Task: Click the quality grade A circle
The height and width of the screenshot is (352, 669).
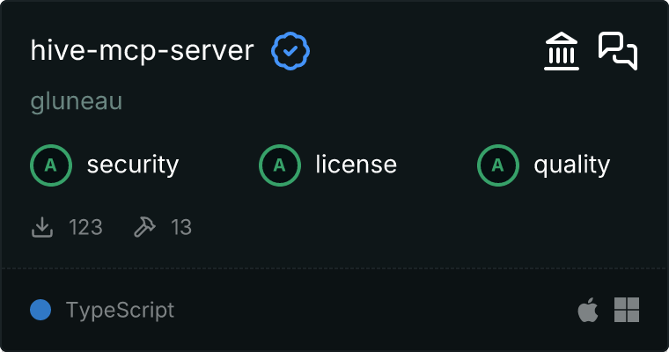Action: (x=498, y=165)
